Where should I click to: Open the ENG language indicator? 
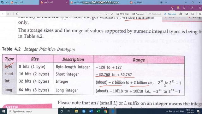click(182, 111)
